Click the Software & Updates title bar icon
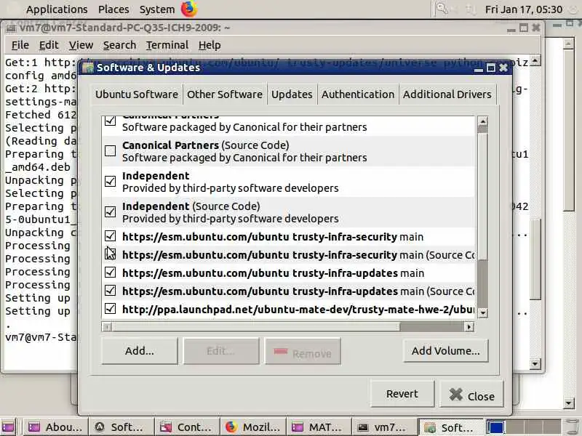The width and height of the screenshot is (582, 436). pos(88,68)
